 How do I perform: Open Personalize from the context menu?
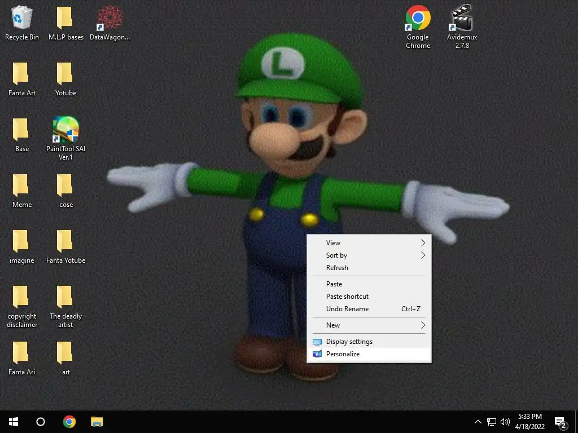[x=369, y=354]
